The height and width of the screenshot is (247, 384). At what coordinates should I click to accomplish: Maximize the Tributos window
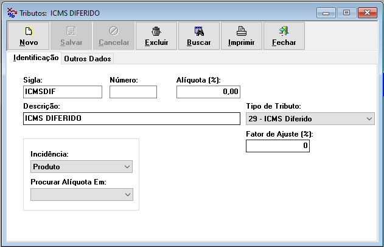click(346, 13)
